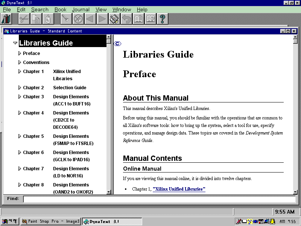Click the flashlight-over-page toolbar icon

point(114,19)
